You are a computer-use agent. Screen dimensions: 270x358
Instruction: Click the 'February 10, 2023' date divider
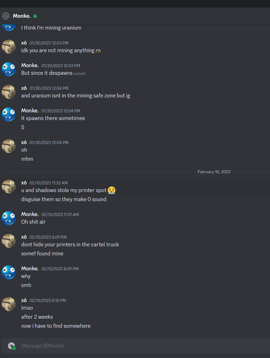click(x=214, y=172)
